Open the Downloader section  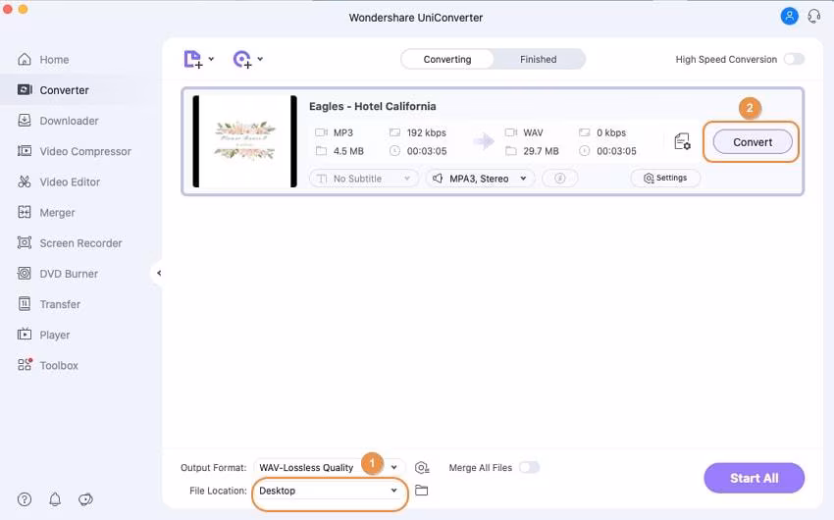click(x=58, y=121)
